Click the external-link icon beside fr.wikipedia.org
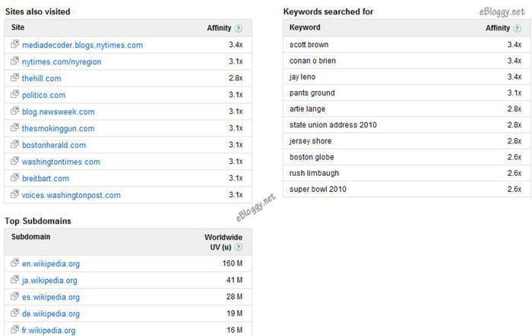Viewport: 532px width, 336px height. (x=14, y=329)
